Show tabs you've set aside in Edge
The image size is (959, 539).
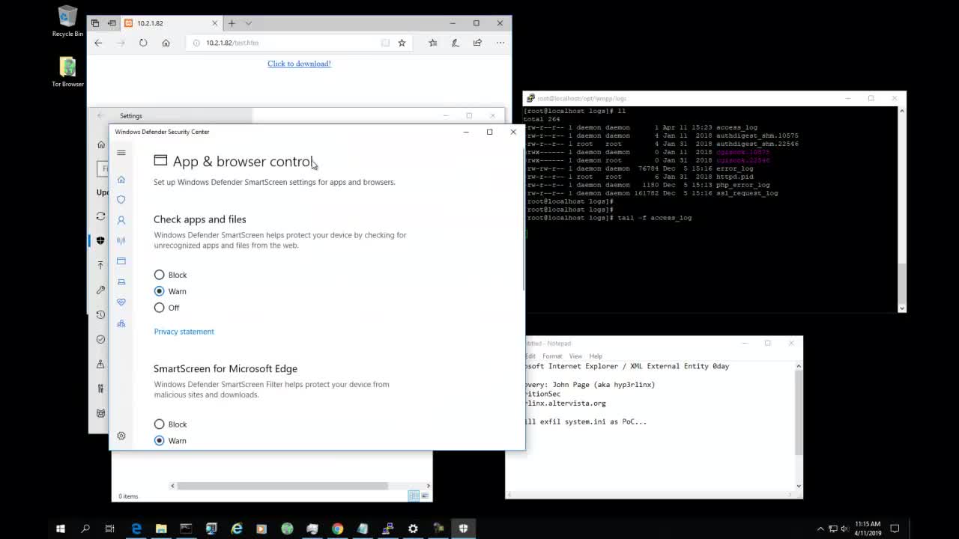tap(95, 23)
